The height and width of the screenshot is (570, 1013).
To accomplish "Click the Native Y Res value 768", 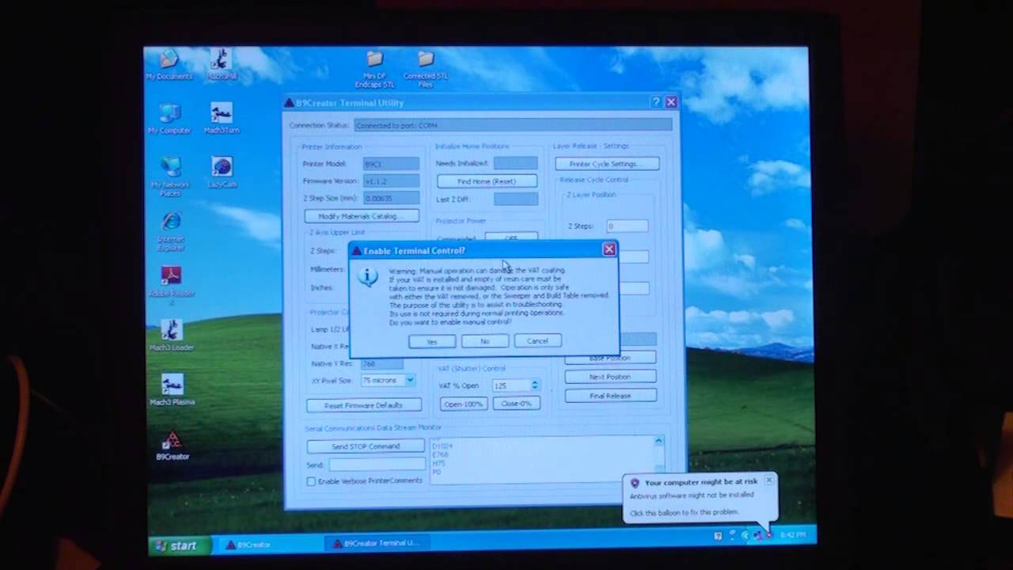I will (381, 363).
